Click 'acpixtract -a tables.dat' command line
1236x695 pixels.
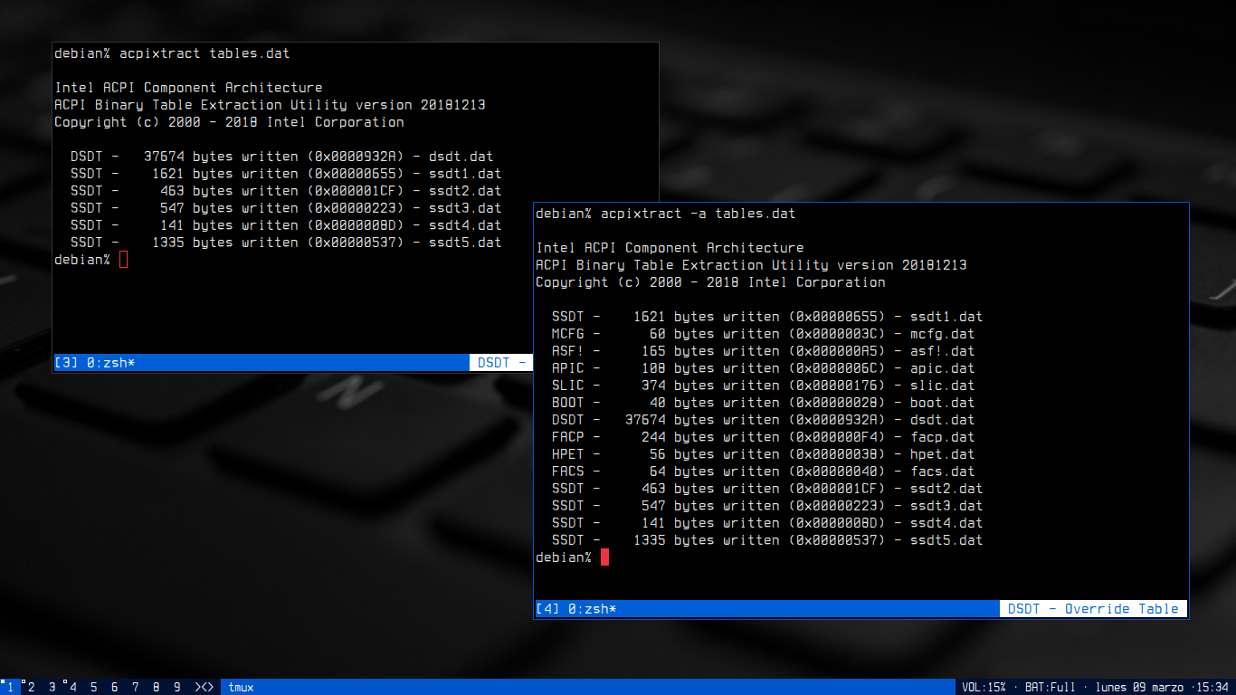[699, 214]
